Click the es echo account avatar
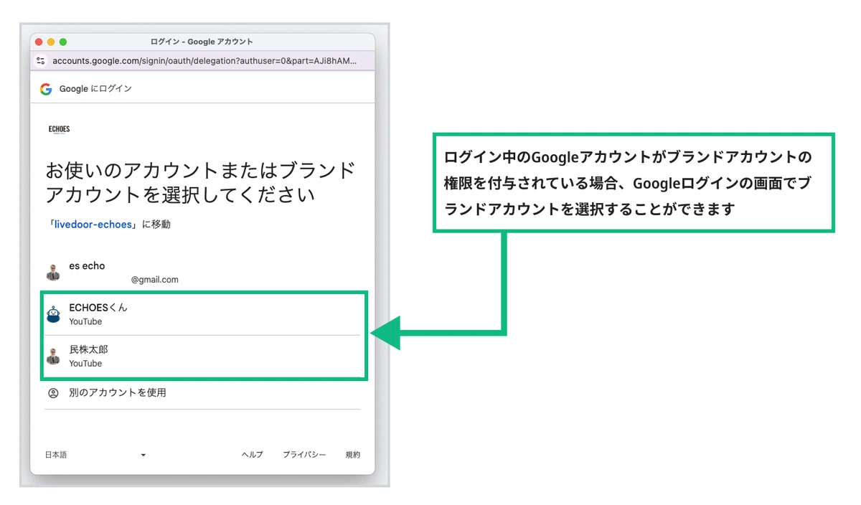The width and height of the screenshot is (861, 505). (x=53, y=273)
